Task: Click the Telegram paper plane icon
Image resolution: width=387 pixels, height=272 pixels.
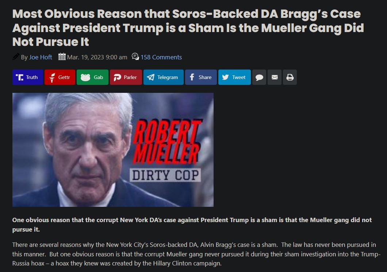Action: coord(150,77)
